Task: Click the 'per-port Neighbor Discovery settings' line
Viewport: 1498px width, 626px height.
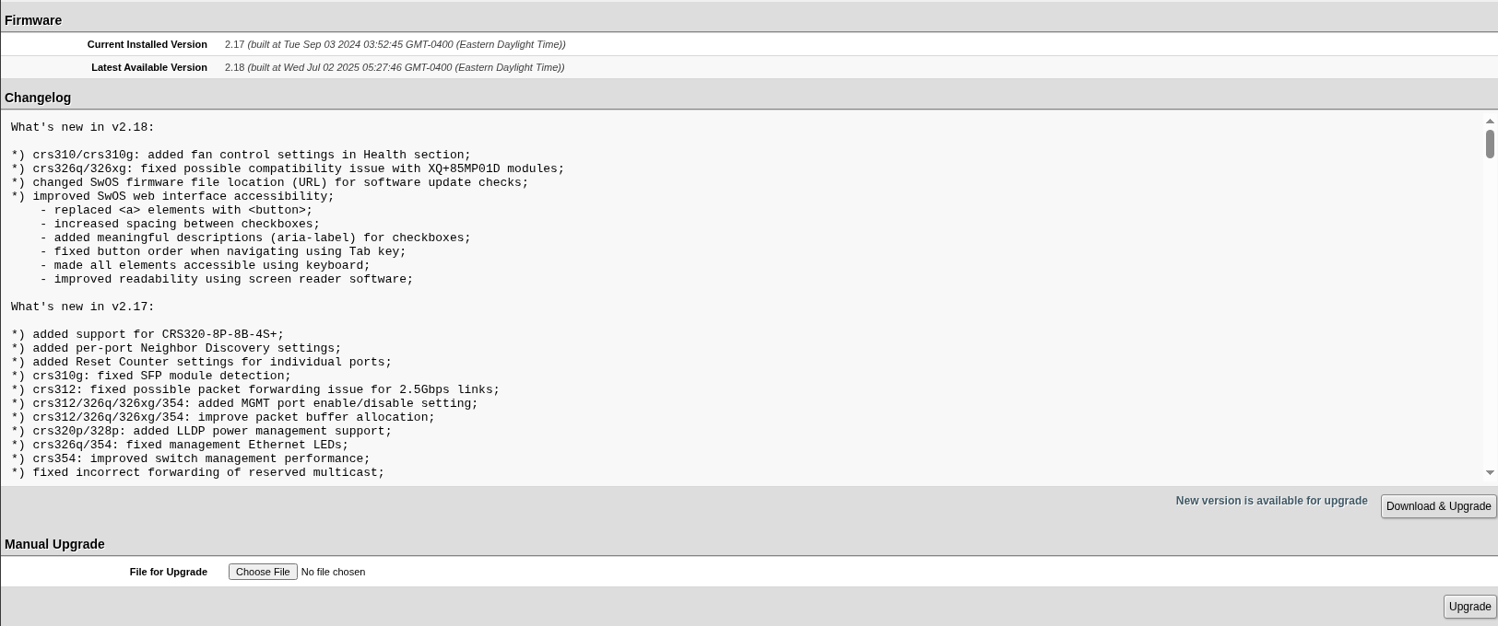Action: click(176, 348)
